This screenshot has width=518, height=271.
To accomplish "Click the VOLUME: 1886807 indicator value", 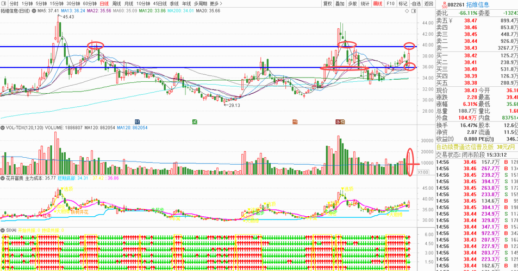I will point(64,128).
